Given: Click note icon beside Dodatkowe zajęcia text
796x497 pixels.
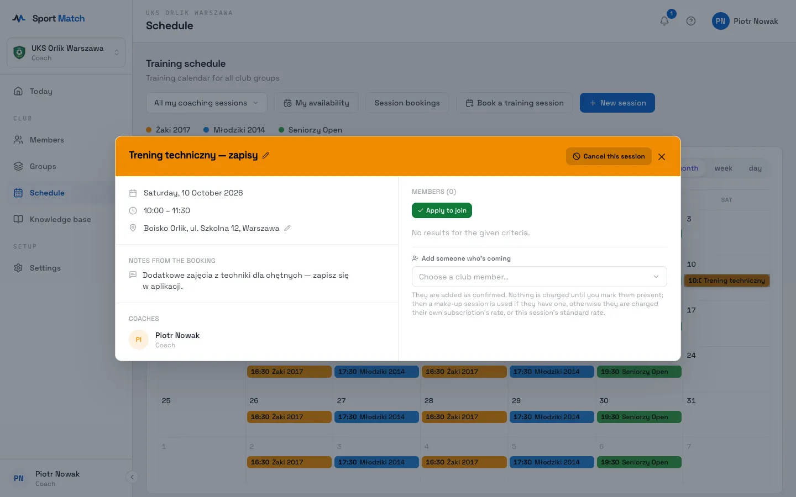Looking at the screenshot, I should (133, 274).
